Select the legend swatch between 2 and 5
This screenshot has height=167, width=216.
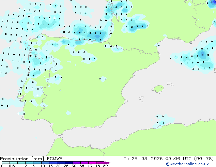click(30, 163)
